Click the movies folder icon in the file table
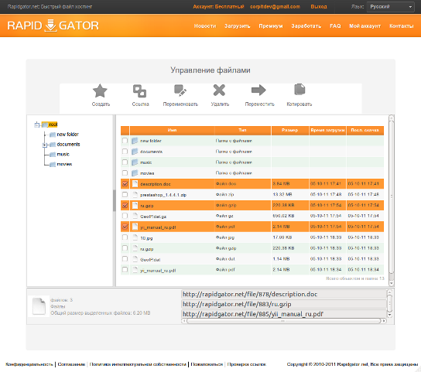This screenshot has width=421, height=372. tap(135, 172)
